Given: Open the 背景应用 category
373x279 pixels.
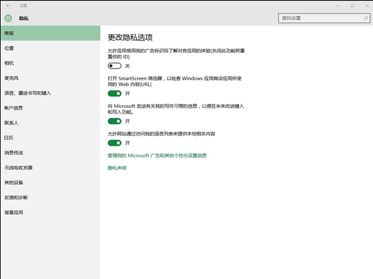Looking at the screenshot, I should [50, 212].
